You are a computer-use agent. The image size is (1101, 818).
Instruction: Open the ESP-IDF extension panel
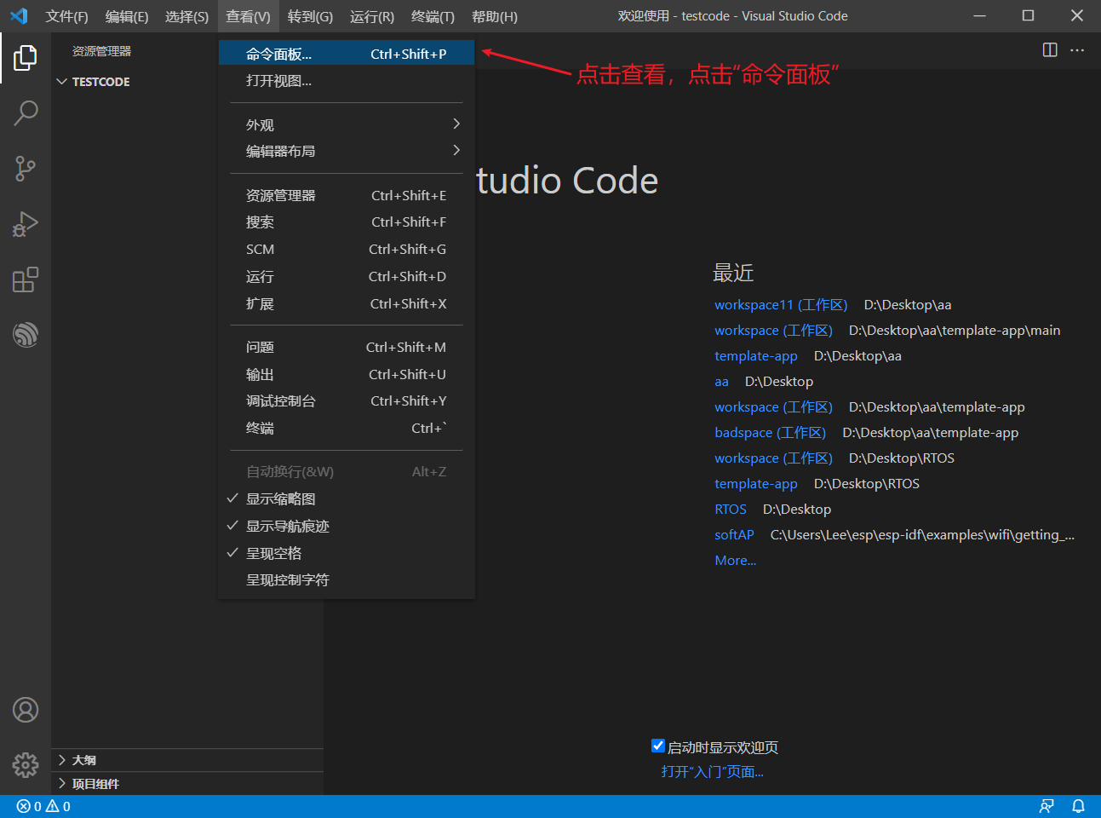pyautogui.click(x=26, y=335)
